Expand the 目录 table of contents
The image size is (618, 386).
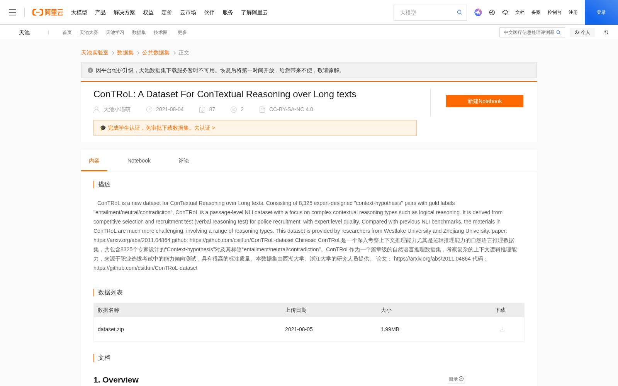456,379
